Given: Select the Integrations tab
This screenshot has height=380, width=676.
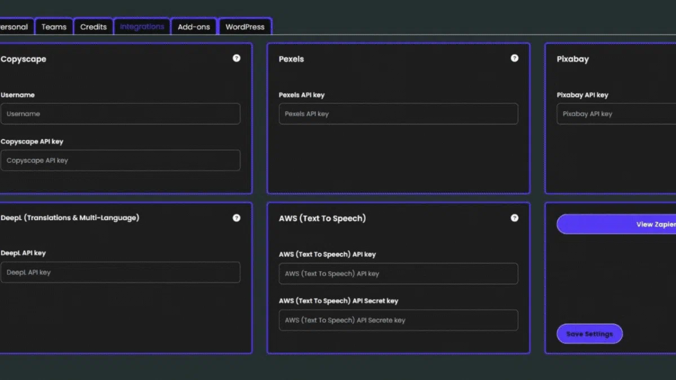Looking at the screenshot, I should tap(142, 26).
